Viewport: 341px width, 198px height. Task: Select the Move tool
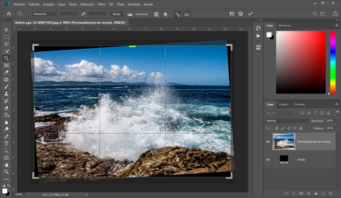click(6, 30)
